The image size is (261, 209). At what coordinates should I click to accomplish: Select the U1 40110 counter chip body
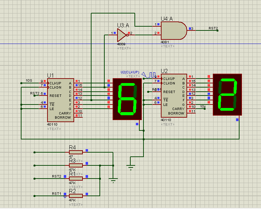coord(61,100)
